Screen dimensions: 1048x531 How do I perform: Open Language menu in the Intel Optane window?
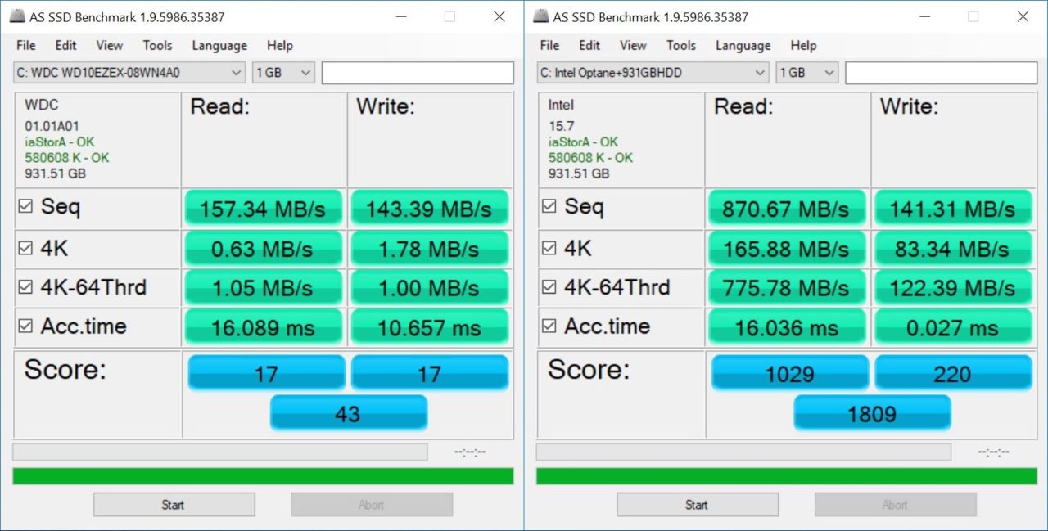coord(743,46)
